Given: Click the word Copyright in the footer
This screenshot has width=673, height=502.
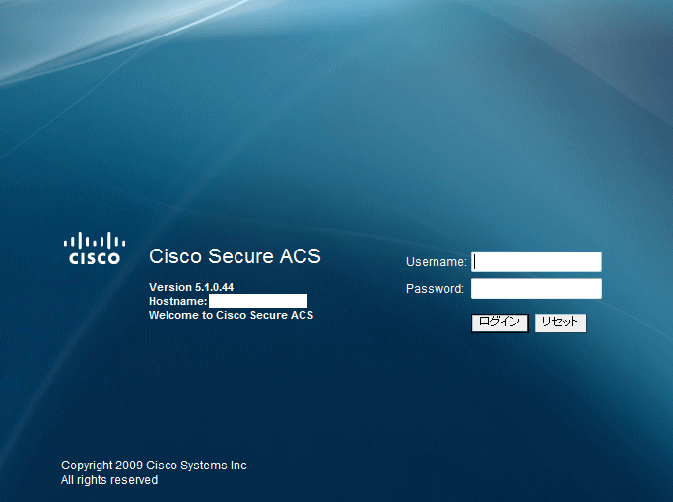Looking at the screenshot, I should 88,466.
